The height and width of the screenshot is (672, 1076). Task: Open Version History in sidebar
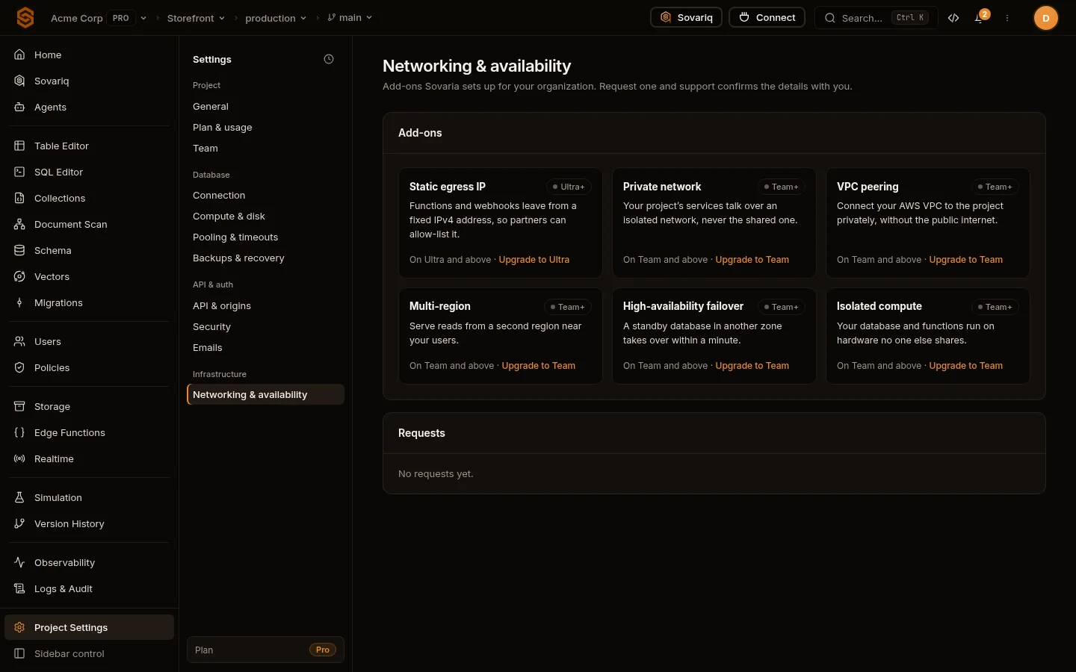[x=90, y=523]
